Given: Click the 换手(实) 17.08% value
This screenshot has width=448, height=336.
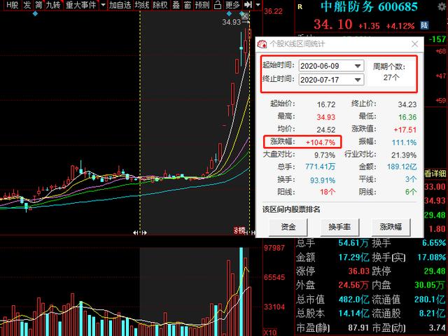Looking at the screenshot, I should coord(431,257).
